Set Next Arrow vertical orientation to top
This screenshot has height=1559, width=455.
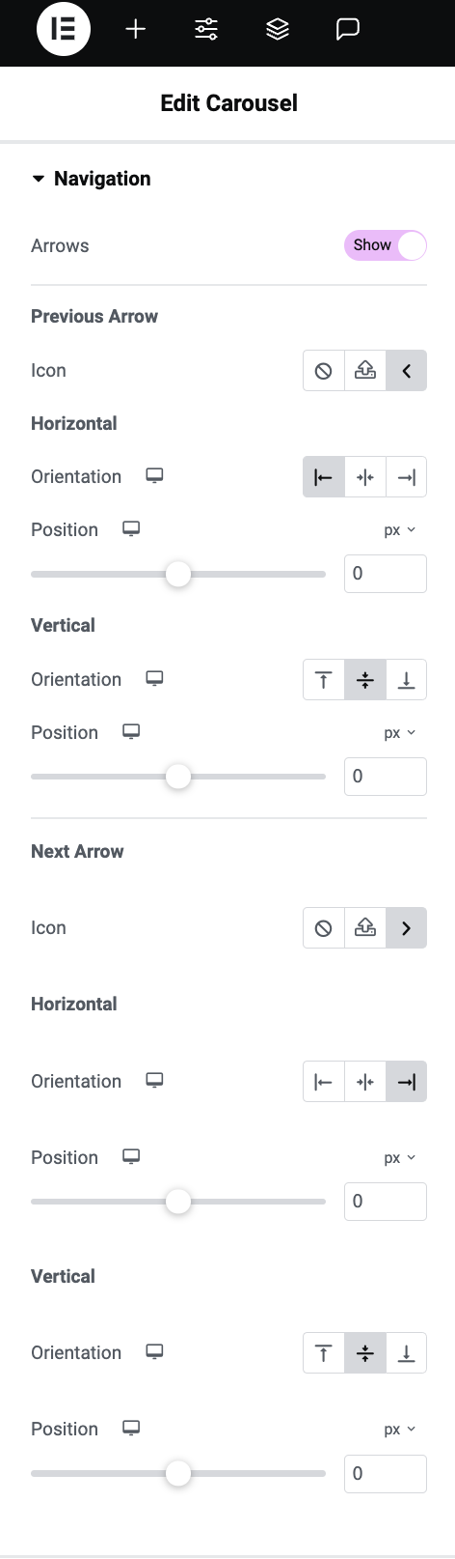[x=324, y=1353]
